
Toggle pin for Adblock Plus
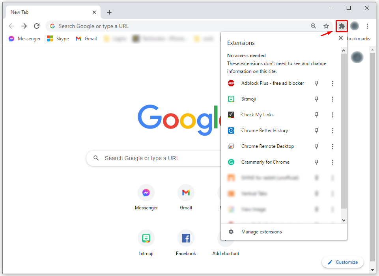pos(316,83)
